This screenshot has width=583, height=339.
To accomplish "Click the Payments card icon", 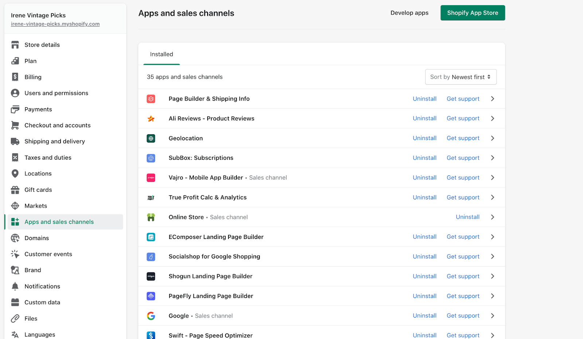I will [15, 109].
